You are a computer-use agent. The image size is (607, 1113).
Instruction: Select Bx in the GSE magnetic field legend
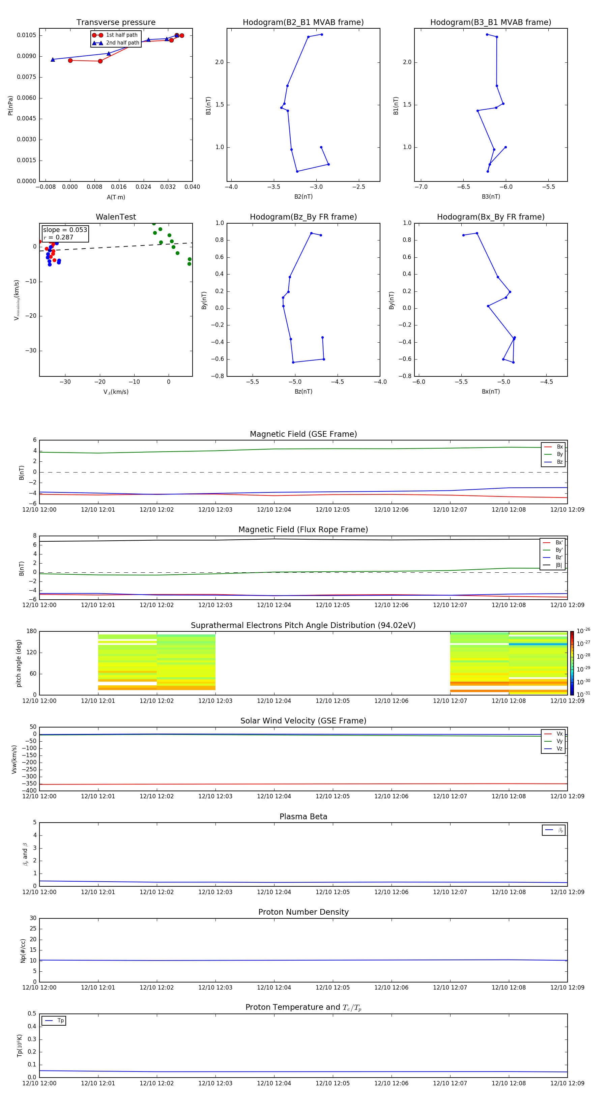[553, 447]
